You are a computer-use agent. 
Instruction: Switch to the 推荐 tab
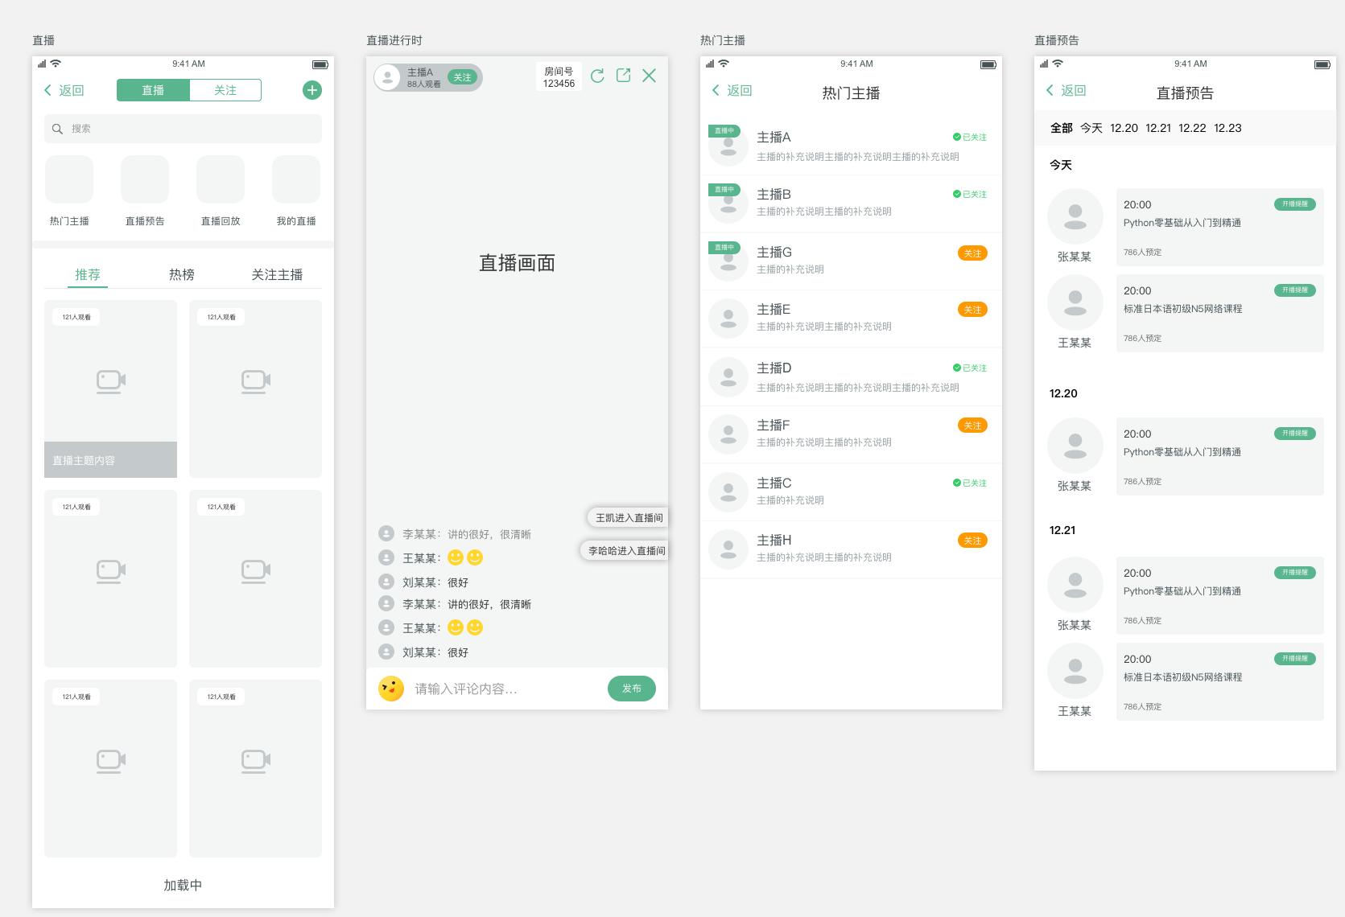[88, 274]
